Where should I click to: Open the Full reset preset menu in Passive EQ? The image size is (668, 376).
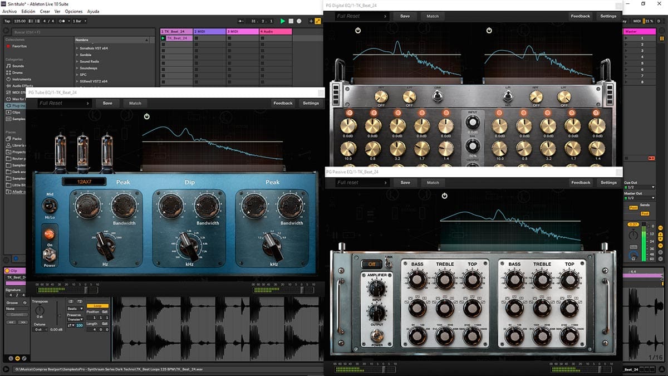(x=362, y=183)
